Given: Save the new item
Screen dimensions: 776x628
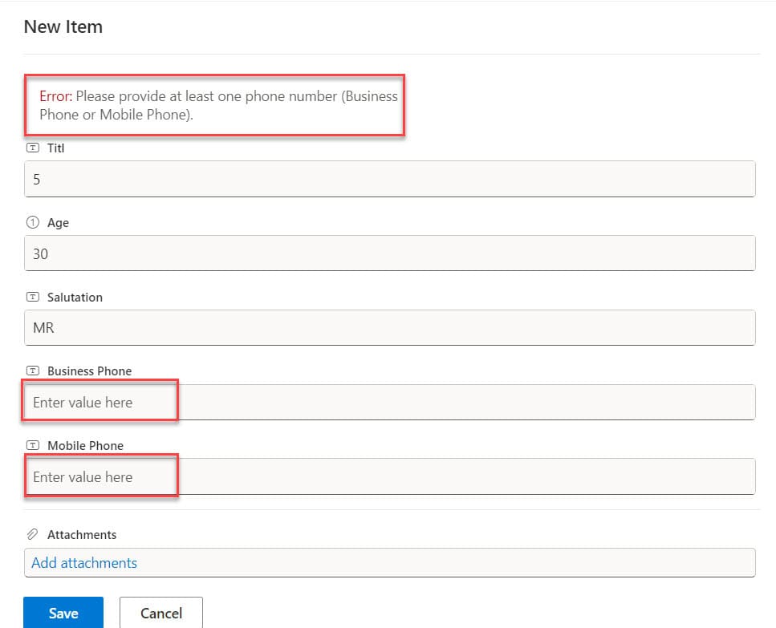Looking at the screenshot, I should pos(63,614).
